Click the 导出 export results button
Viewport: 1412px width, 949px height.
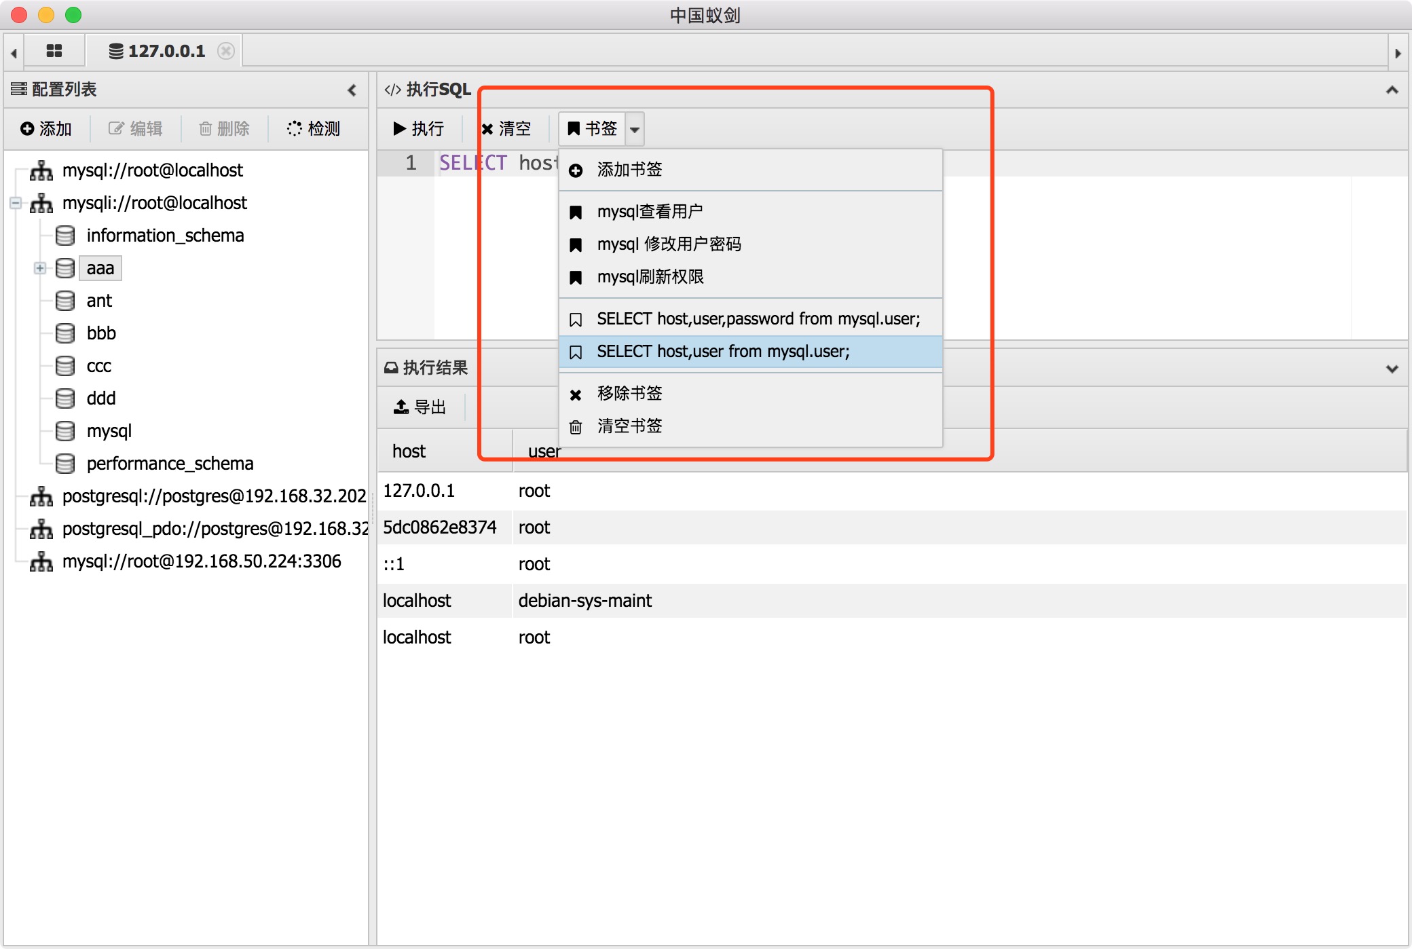pos(420,407)
